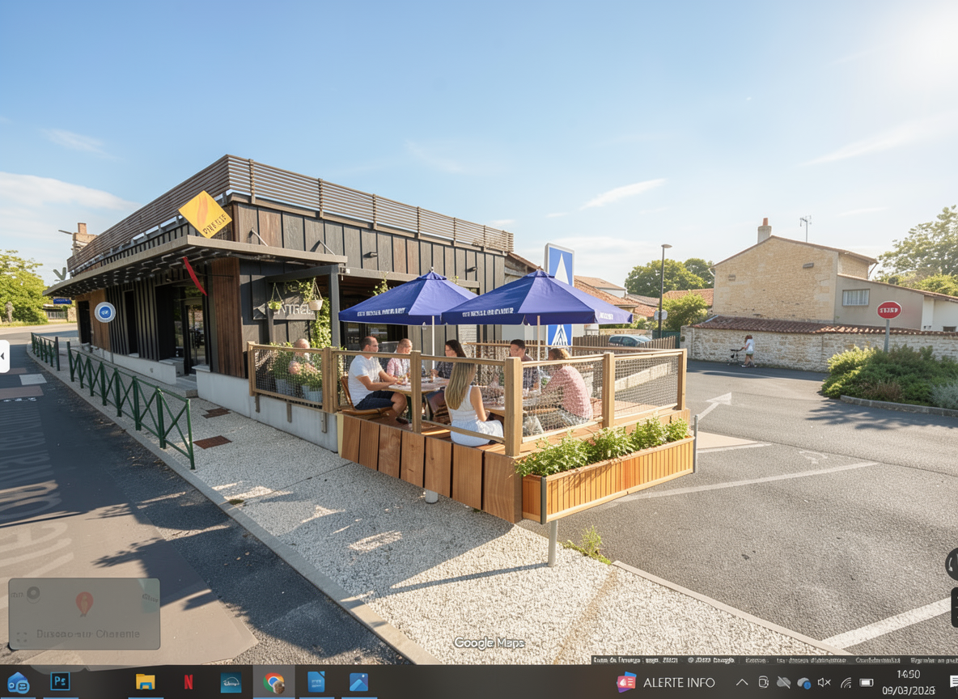Open File Explorer from the taskbar
958x699 pixels.
coord(145,682)
